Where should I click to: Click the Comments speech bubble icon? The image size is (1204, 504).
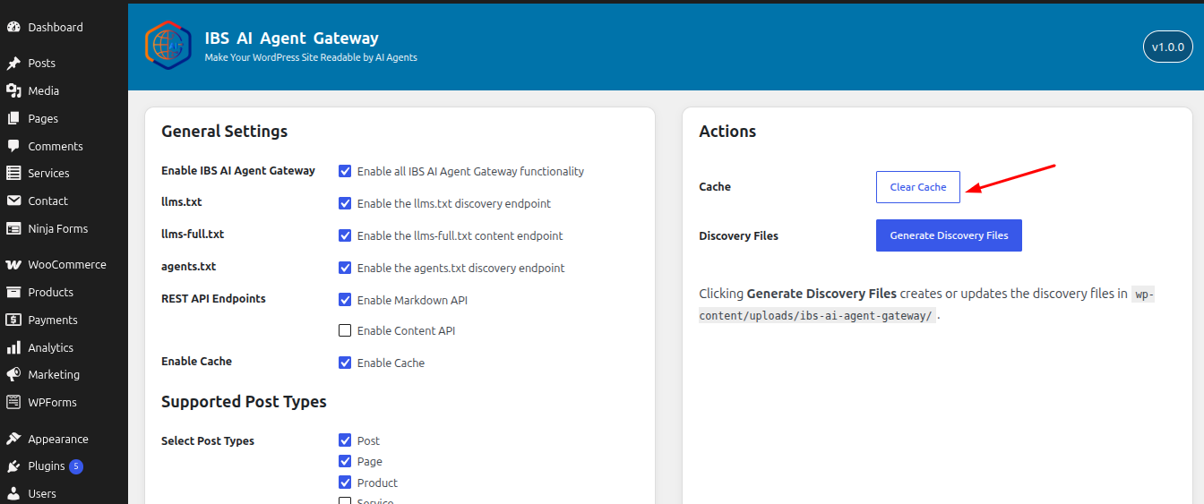[13, 146]
